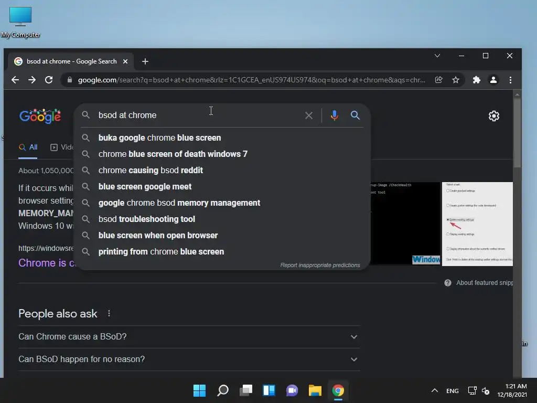Bookmark this page with star icon

[456, 80]
